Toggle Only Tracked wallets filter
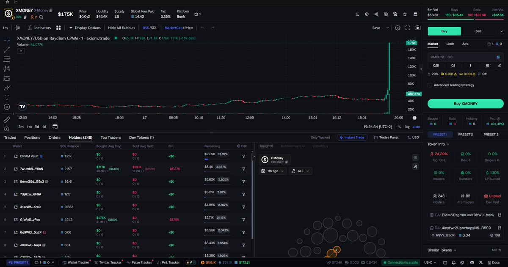The height and width of the screenshot is (267, 508). coord(320,138)
